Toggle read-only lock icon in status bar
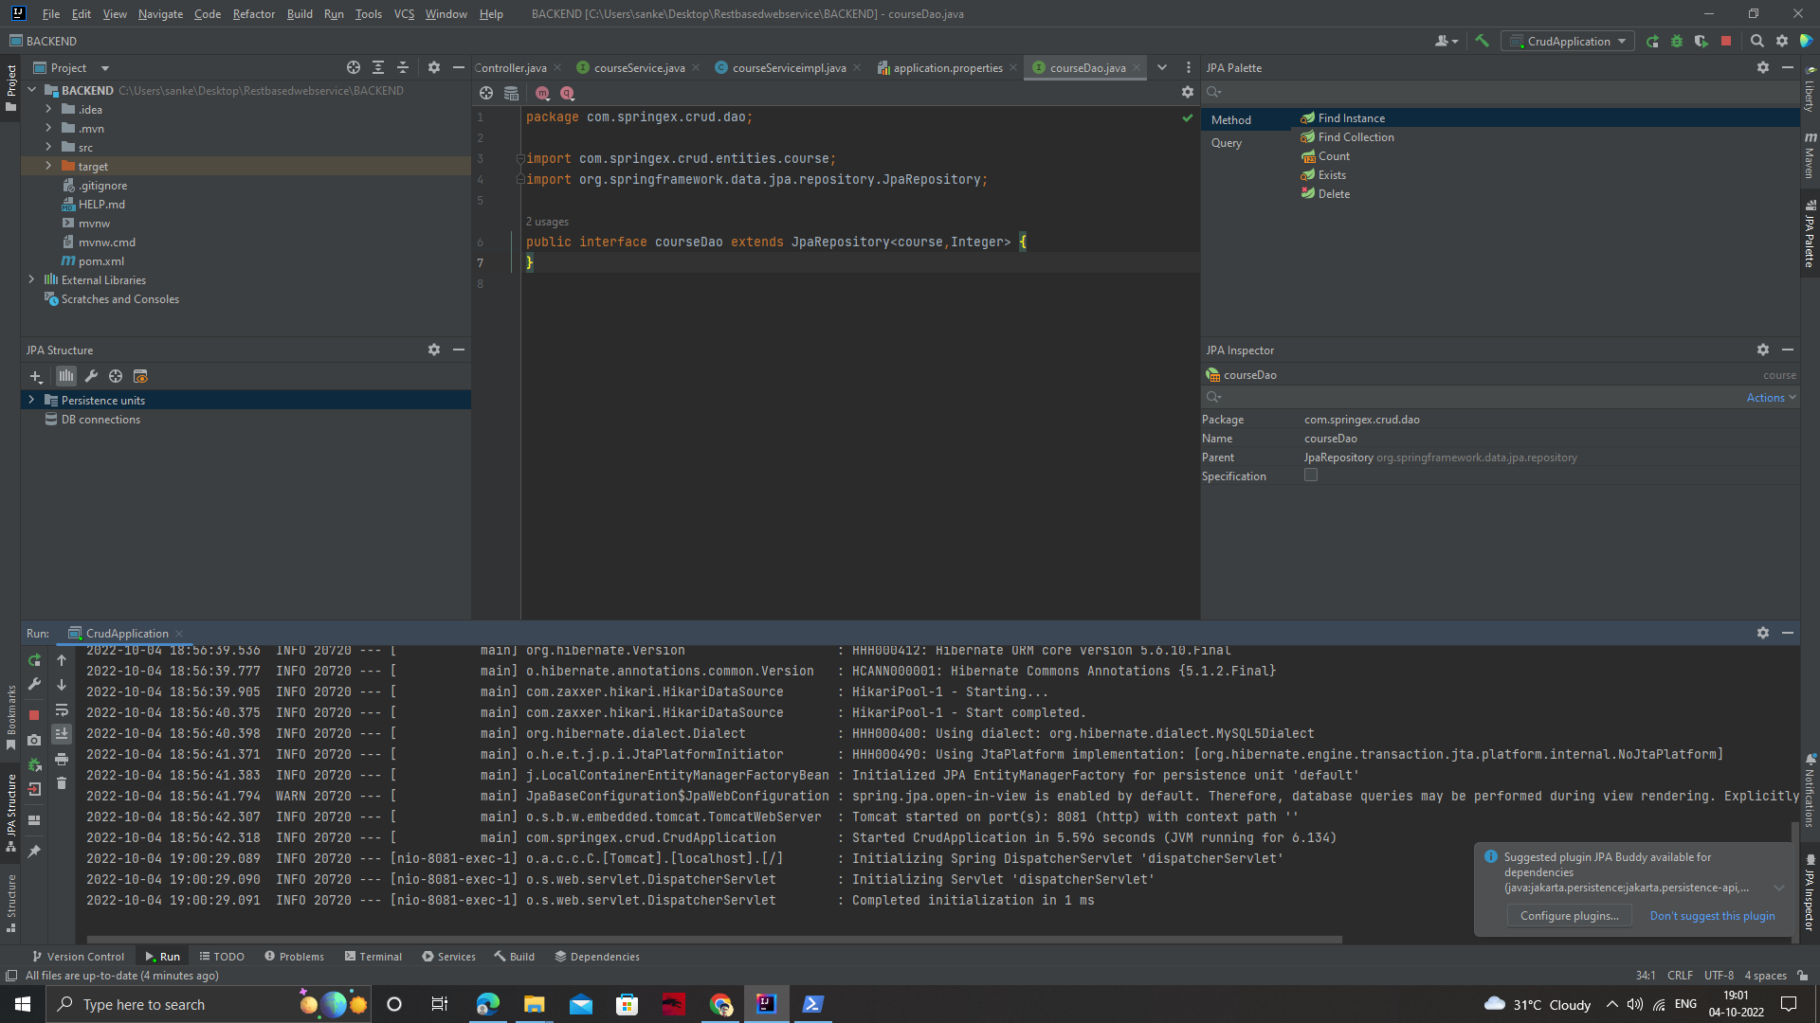 (x=1802, y=976)
